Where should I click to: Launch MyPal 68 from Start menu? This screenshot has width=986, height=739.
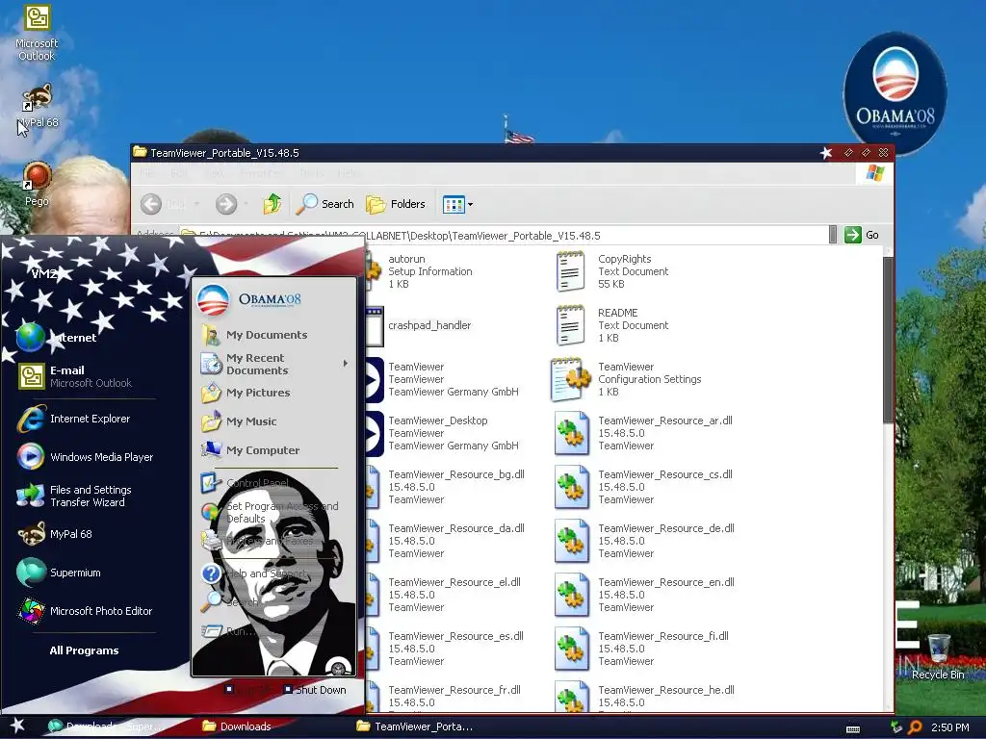(x=55, y=533)
